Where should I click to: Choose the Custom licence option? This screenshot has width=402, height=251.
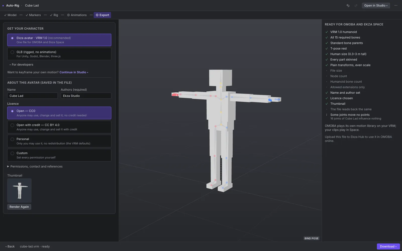(x=59, y=155)
